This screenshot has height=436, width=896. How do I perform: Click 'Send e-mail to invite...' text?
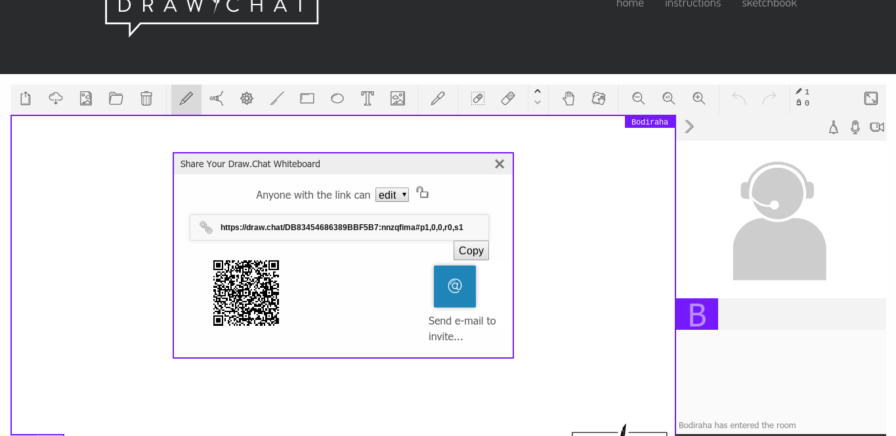point(462,328)
